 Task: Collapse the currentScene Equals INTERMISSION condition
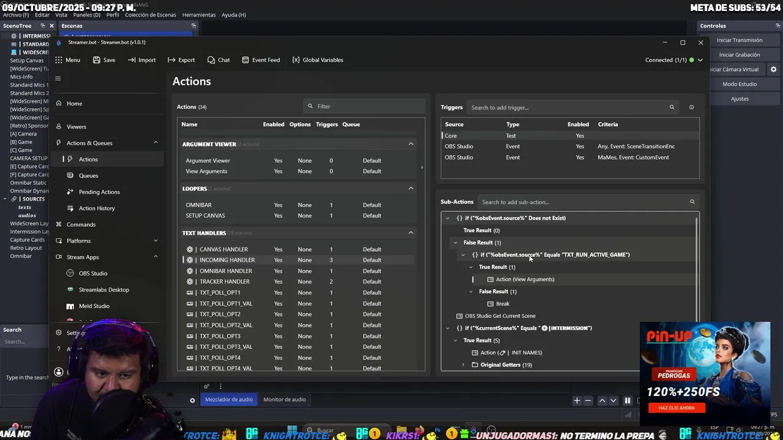[448, 328]
